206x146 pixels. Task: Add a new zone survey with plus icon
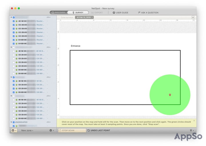[x=193, y=17]
